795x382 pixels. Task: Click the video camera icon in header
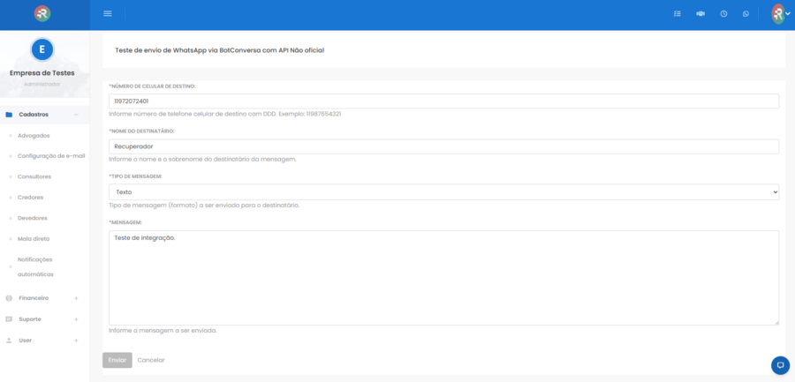pos(700,14)
